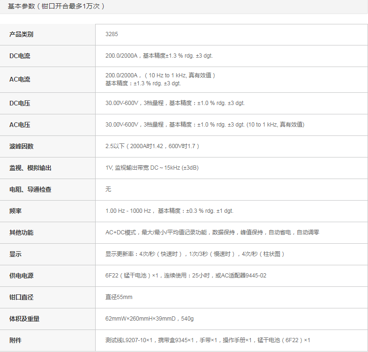Select the AC电流 row label
368x352 pixels.
(x=20, y=80)
